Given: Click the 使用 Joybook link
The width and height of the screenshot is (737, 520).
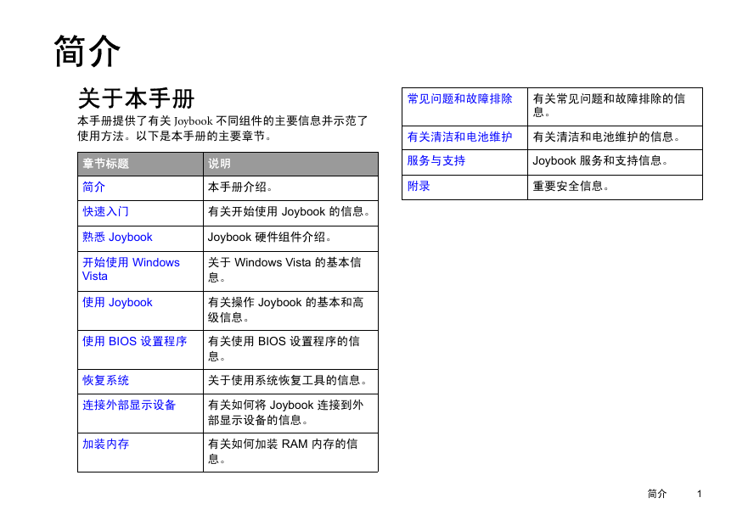Looking at the screenshot, I should (x=117, y=303).
